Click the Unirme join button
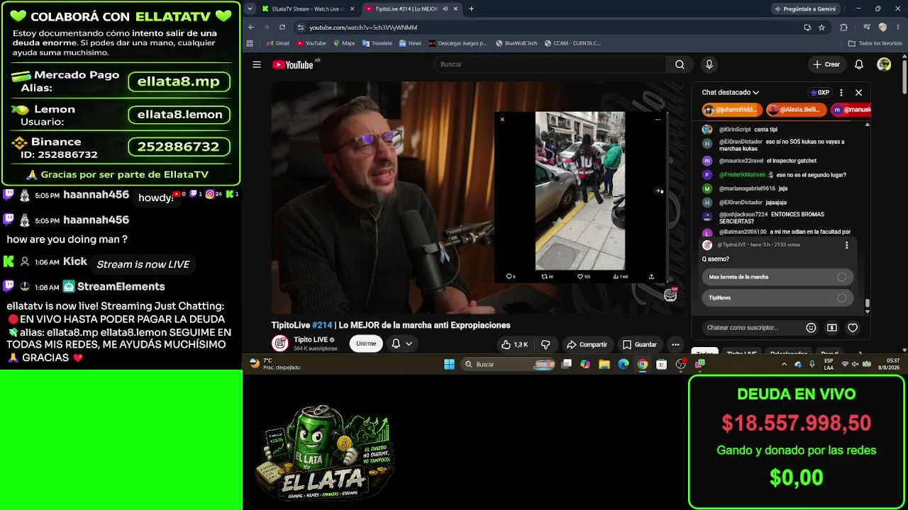Image resolution: width=908 pixels, height=510 pixels. 366,344
